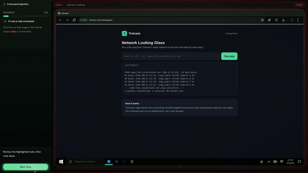This screenshot has height=173, width=308.
Task: Open the code editor taskbar icon
Action: [x=124, y=161]
